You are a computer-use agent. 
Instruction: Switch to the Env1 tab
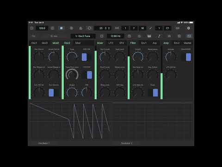[x=144, y=43]
